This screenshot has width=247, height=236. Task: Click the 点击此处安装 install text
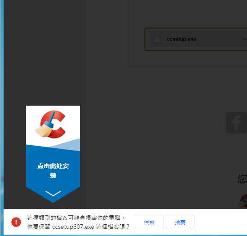pyautogui.click(x=53, y=170)
